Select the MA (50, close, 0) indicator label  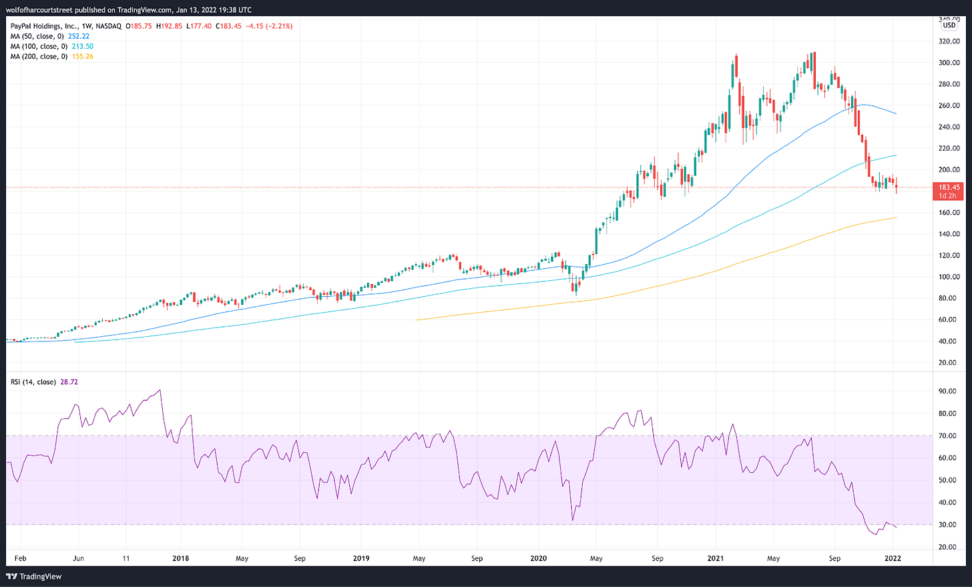[x=38, y=36]
